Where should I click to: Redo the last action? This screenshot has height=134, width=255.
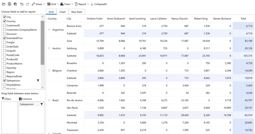coord(27,4)
